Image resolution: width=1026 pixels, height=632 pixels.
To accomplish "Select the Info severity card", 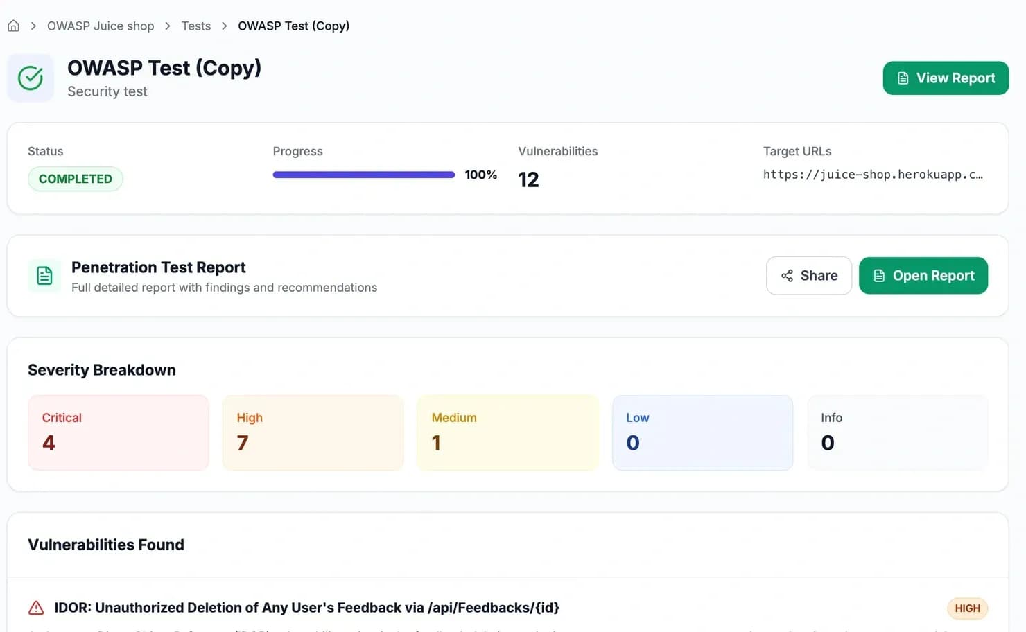I will point(898,433).
